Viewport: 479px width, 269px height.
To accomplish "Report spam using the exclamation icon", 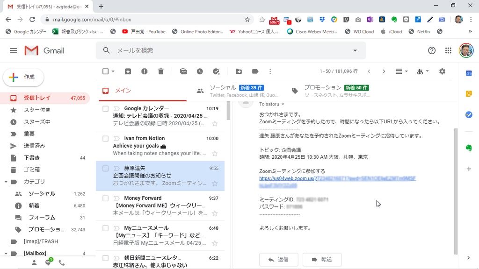I will pyautogui.click(x=144, y=71).
